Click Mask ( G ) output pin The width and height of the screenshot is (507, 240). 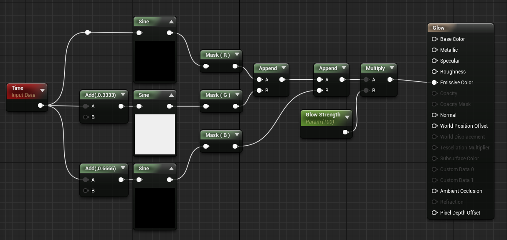click(235, 106)
